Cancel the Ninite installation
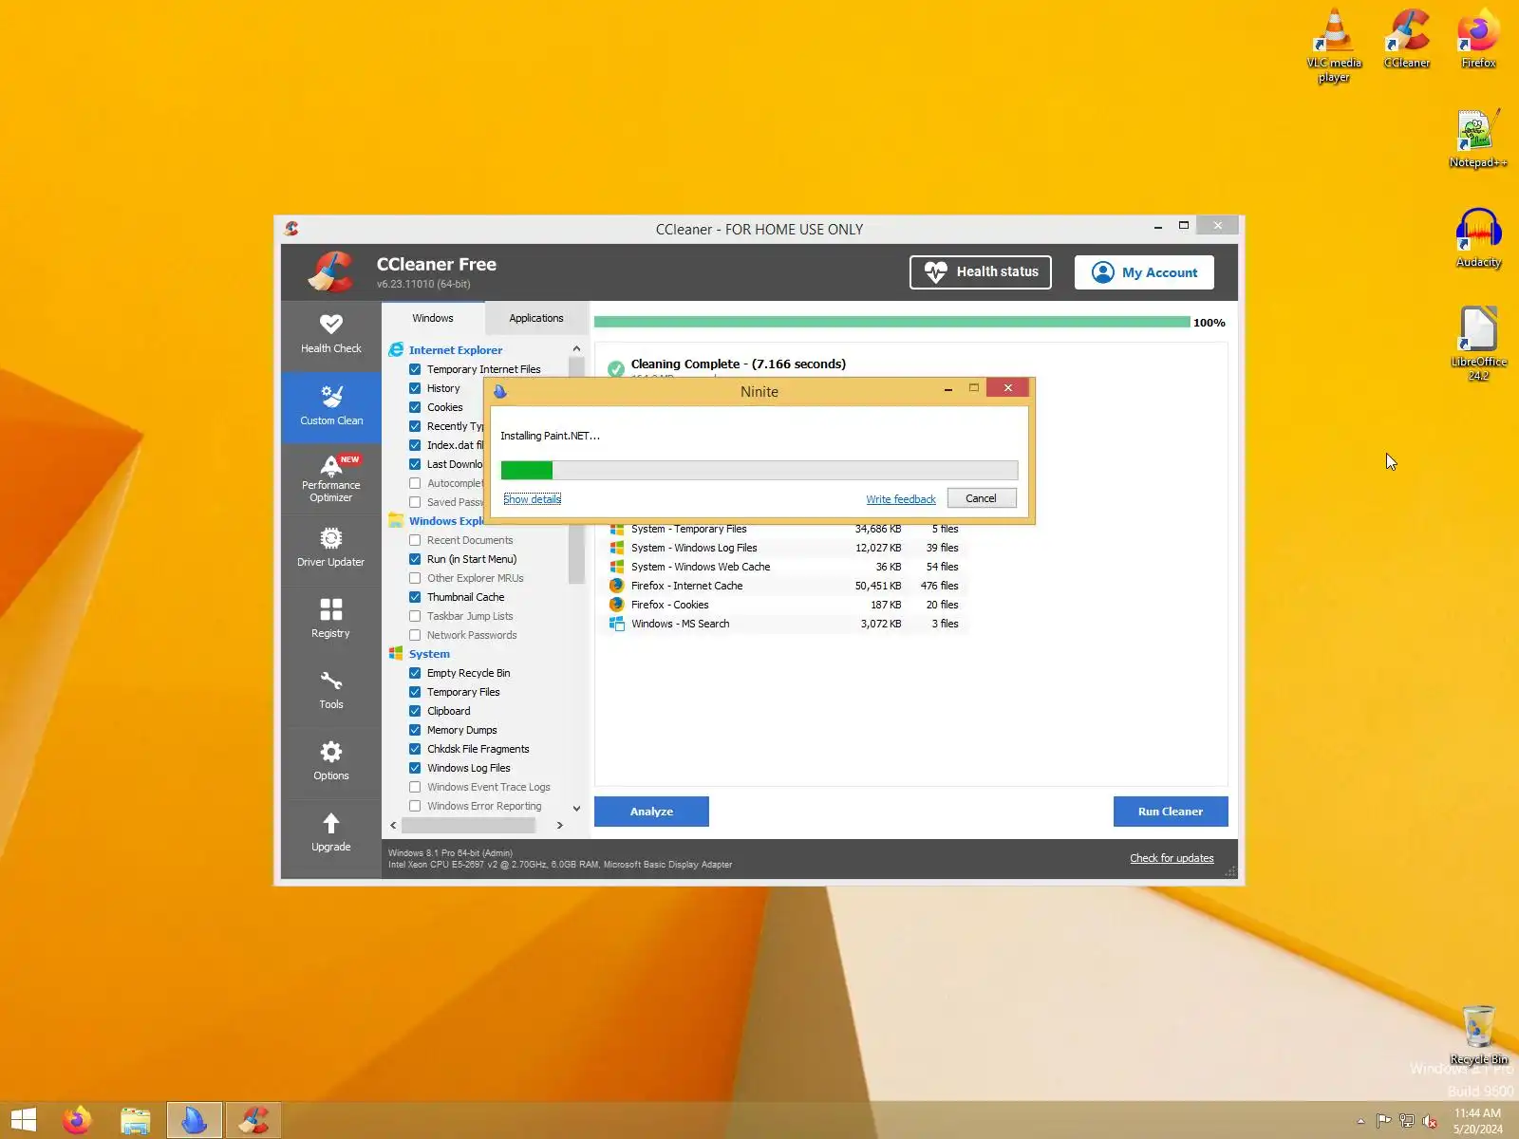The image size is (1519, 1139). 982,498
